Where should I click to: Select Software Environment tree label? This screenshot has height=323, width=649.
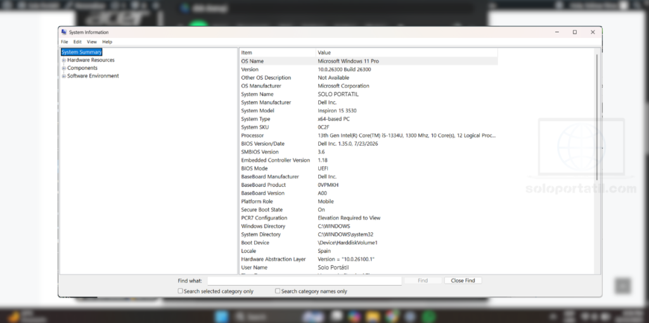click(x=93, y=76)
